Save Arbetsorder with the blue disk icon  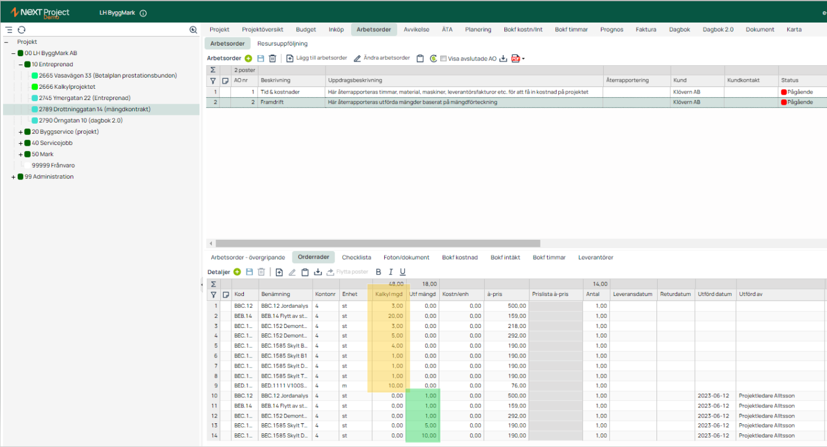(x=260, y=59)
